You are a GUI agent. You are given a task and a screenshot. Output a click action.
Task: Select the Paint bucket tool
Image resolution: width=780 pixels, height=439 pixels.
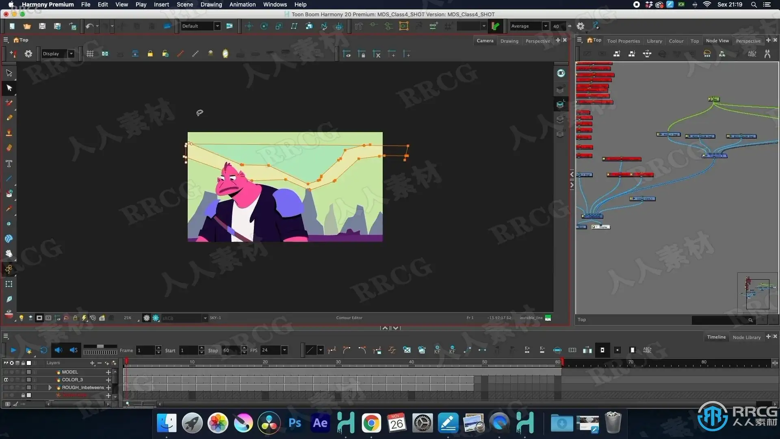9,194
